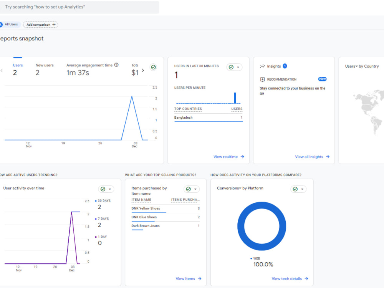This screenshot has height=288, width=384.
Task: Click the blue WEB legend swatch on the donut chart
Action: tap(252, 258)
